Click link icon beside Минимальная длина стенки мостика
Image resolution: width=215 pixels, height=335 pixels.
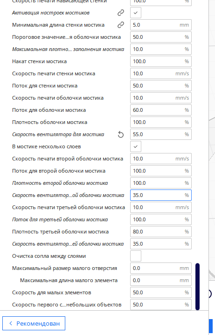[121, 25]
